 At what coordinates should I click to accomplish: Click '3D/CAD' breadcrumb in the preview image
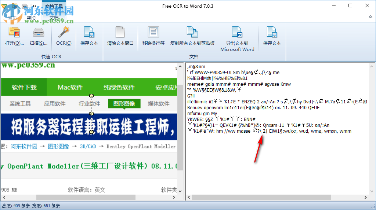[88, 146]
